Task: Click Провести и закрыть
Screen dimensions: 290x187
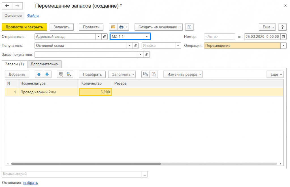Action: pyautogui.click(x=24, y=27)
